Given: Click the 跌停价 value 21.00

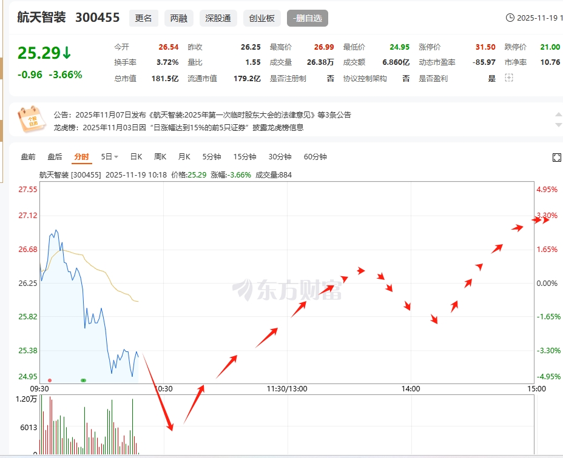Looking at the screenshot, I should 550,47.
